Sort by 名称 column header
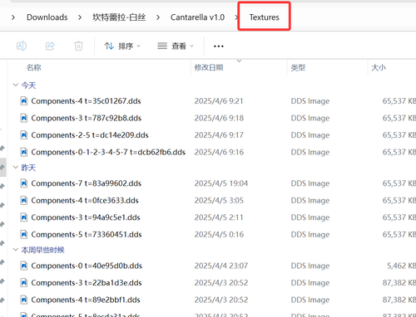 [x=34, y=67]
